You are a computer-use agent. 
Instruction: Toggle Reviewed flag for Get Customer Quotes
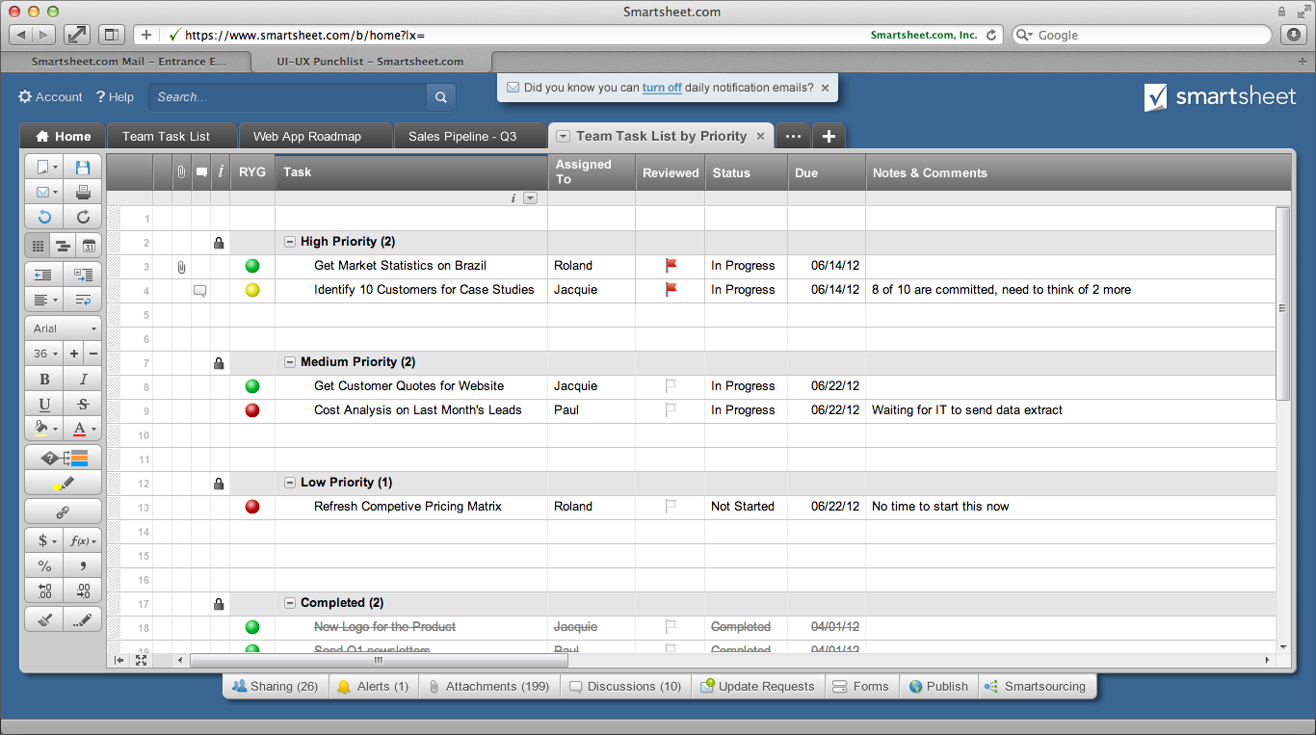(x=671, y=386)
